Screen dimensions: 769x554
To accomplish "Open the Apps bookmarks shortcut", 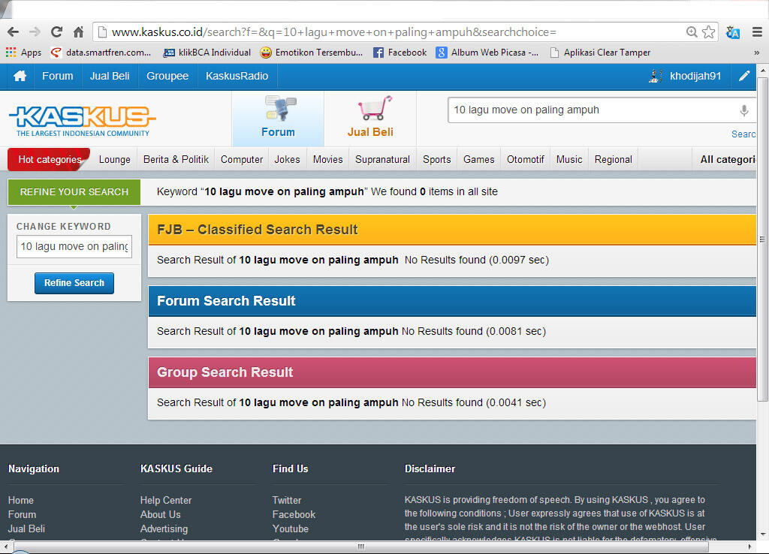I will coord(23,53).
